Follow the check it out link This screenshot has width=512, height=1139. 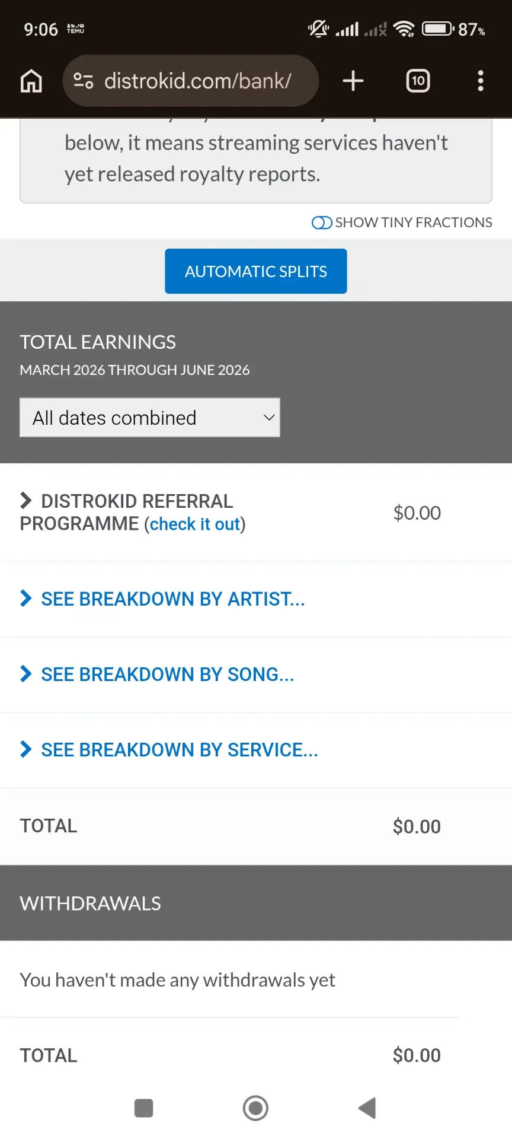195,524
